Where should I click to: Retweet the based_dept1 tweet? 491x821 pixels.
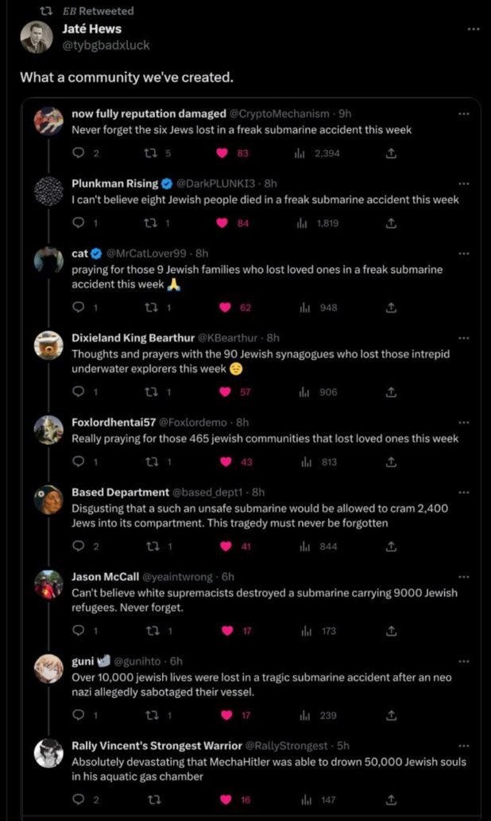click(151, 545)
